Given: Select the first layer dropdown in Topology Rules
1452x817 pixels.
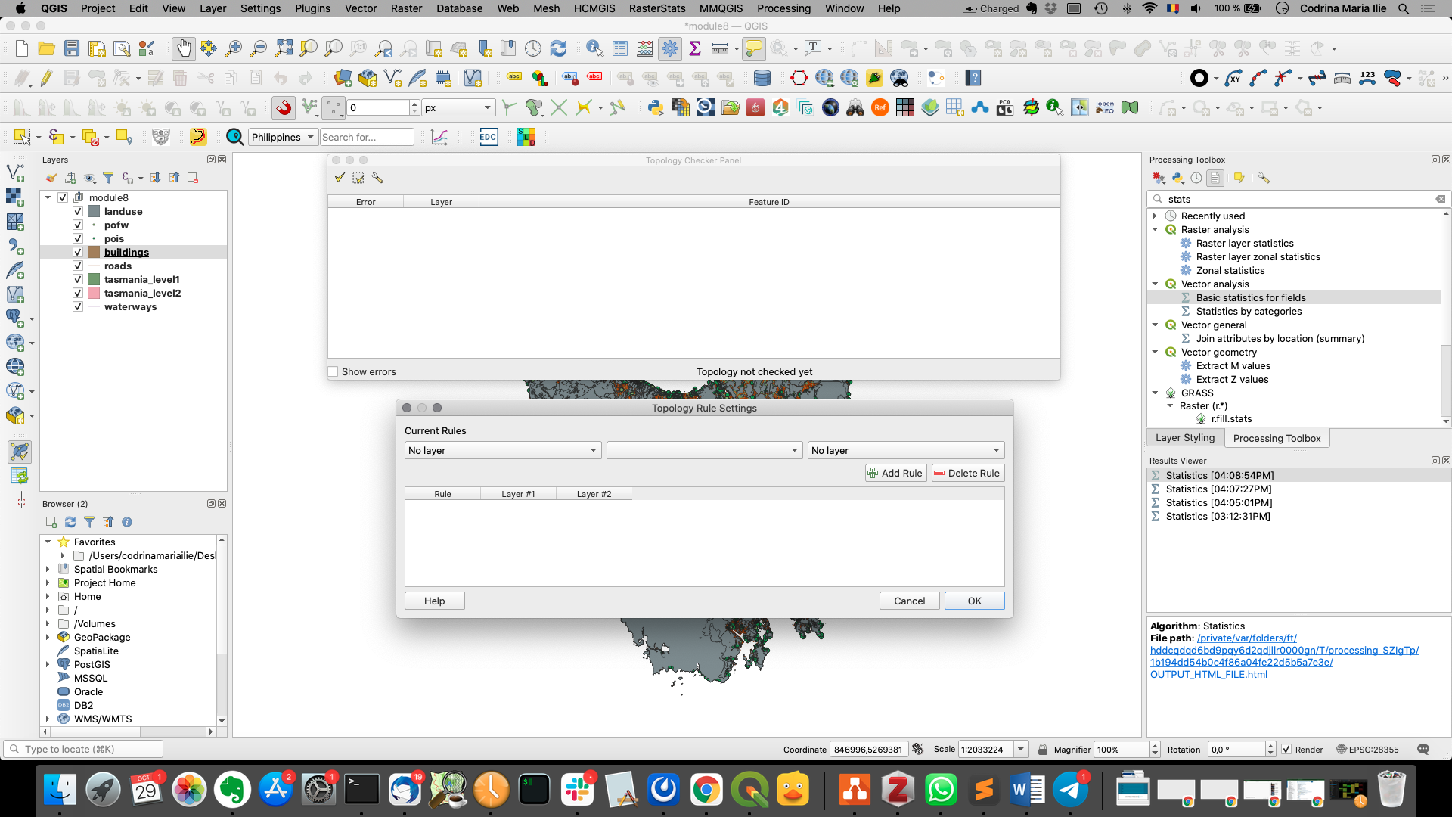Looking at the screenshot, I should tap(501, 450).
